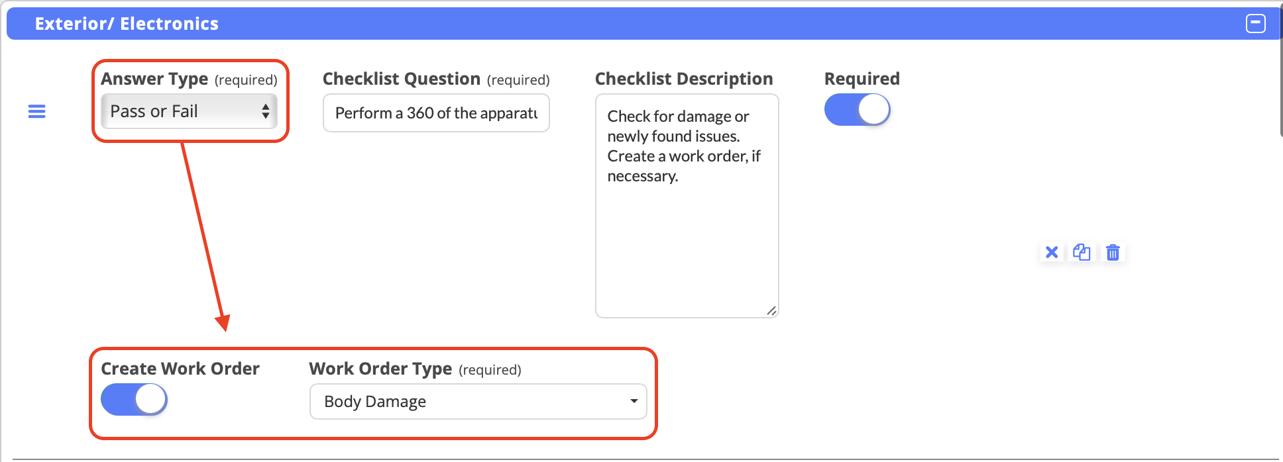Screen dimensions: 1283x462
Task: Click the Exterior/ Electronics header title
Action: pyautogui.click(x=127, y=24)
